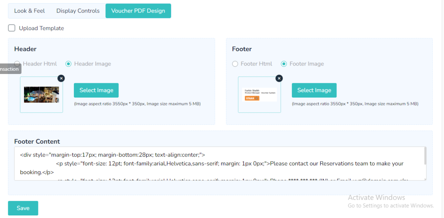The image size is (444, 218).
Task: Open the Voucher PDF Design tab
Action: click(138, 11)
